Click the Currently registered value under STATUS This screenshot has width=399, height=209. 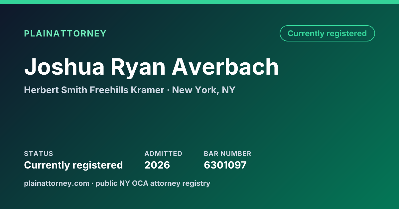[x=73, y=165]
